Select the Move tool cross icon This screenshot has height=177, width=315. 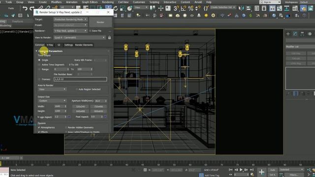coord(161,8)
